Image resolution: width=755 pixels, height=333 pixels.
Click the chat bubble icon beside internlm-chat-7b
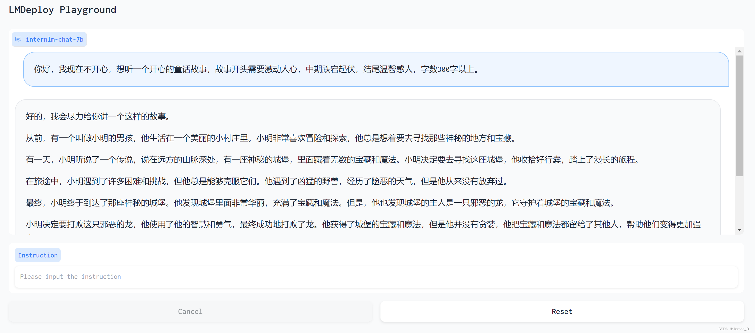[x=19, y=39]
